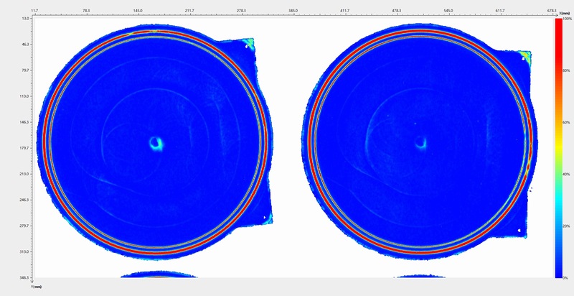Image resolution: width=574 pixels, height=296 pixels.
Task: Click the ring-shaped defect at left disc center
Action: coord(156,143)
